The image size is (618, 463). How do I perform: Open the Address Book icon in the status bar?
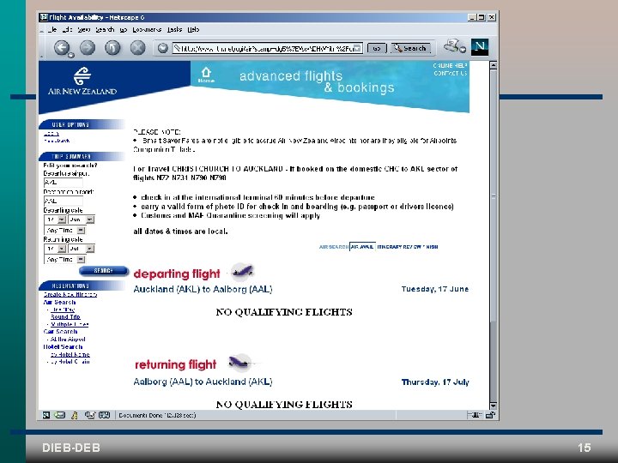[104, 415]
